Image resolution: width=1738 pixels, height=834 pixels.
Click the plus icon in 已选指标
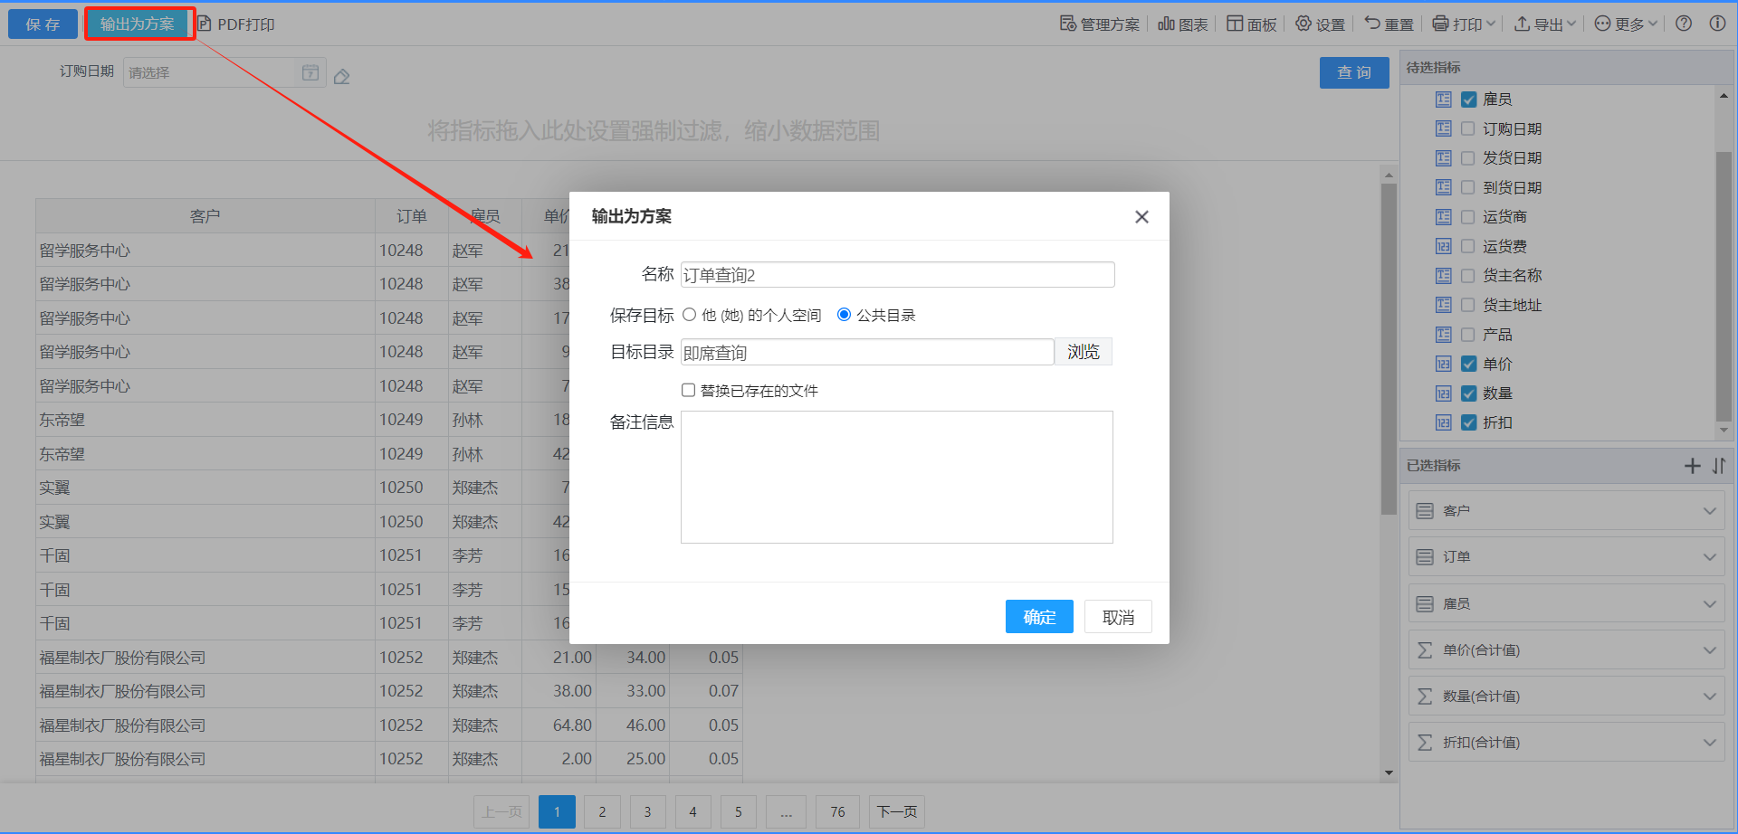click(1692, 466)
